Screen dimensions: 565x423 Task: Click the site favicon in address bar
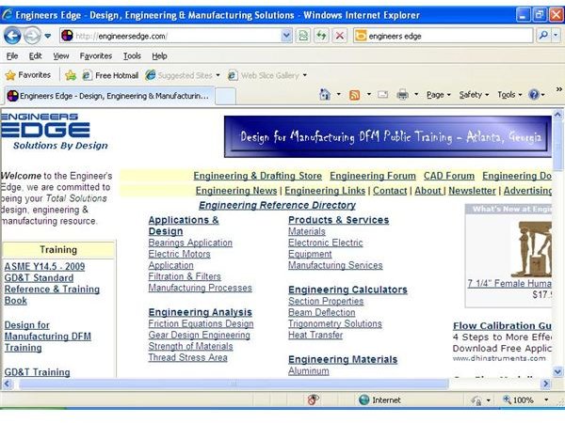coord(67,36)
